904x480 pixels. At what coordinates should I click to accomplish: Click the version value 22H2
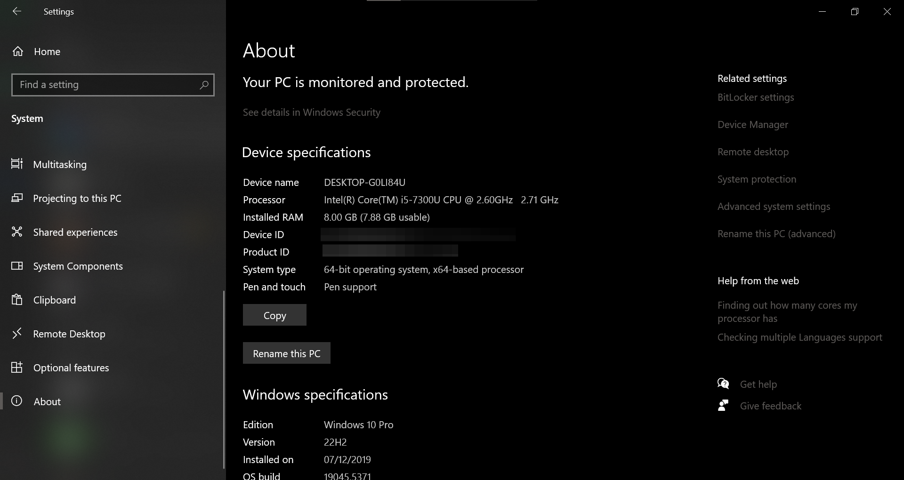tap(335, 442)
